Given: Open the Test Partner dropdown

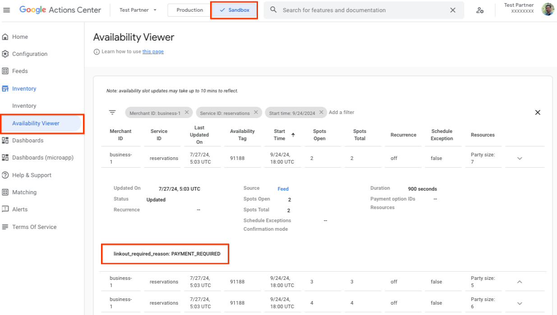Looking at the screenshot, I should click(x=138, y=10).
